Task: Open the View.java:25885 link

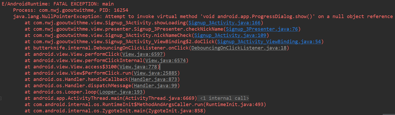Action: click(155, 73)
